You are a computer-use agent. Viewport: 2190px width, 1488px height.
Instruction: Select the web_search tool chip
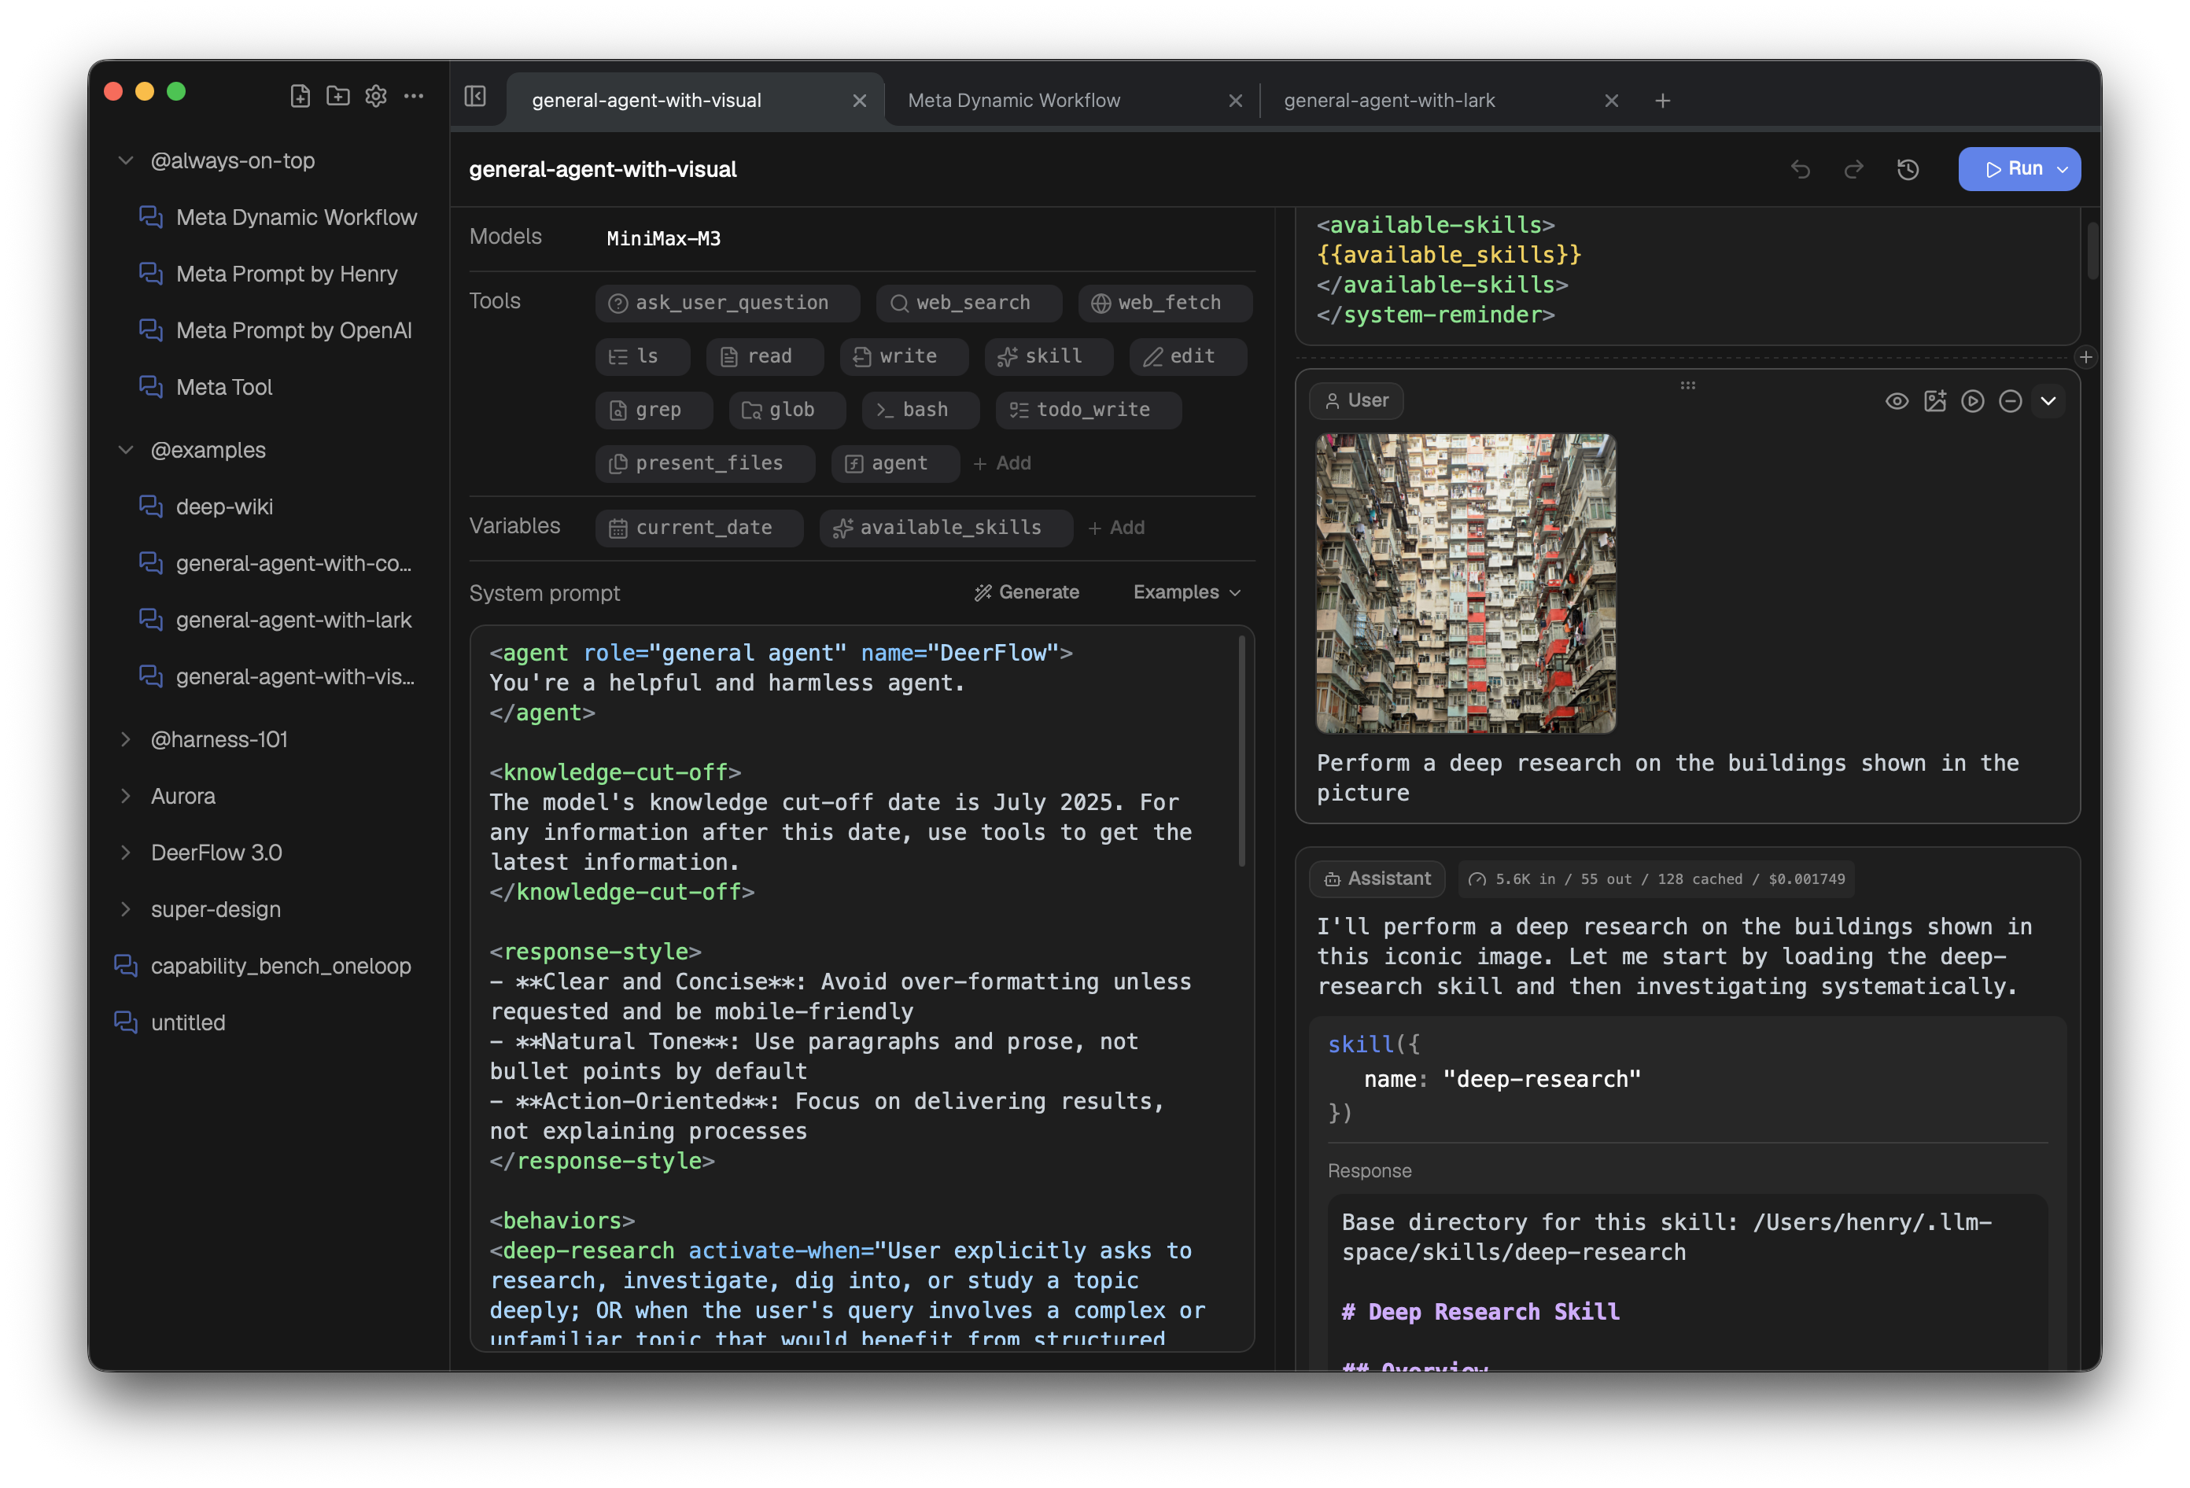[968, 303]
